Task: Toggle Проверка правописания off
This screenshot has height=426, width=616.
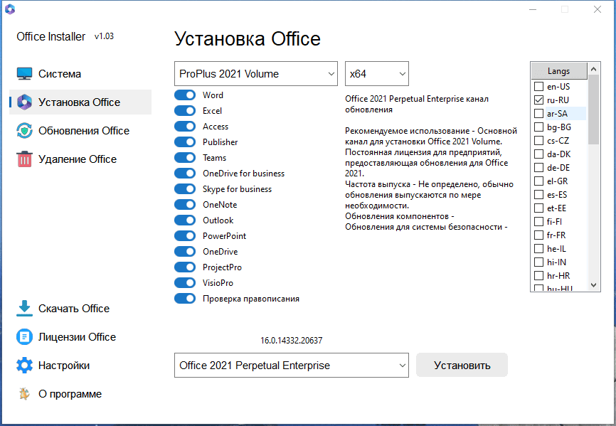Action: (185, 299)
